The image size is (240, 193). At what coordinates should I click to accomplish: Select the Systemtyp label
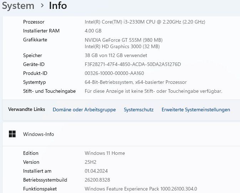pos(35,82)
